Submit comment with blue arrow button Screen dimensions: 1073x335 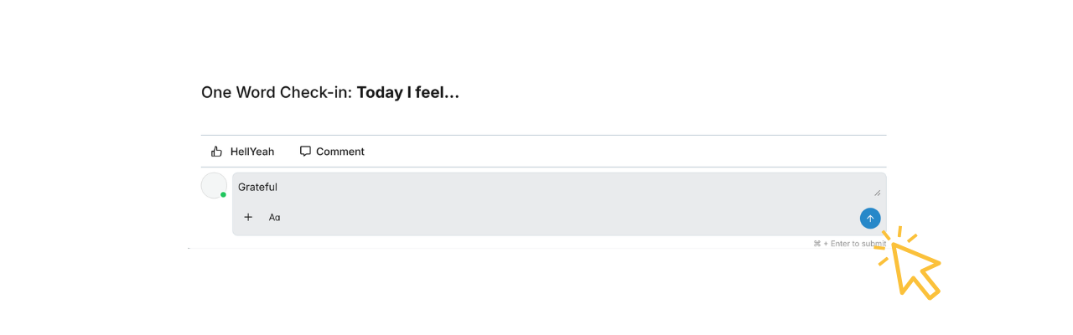(870, 219)
